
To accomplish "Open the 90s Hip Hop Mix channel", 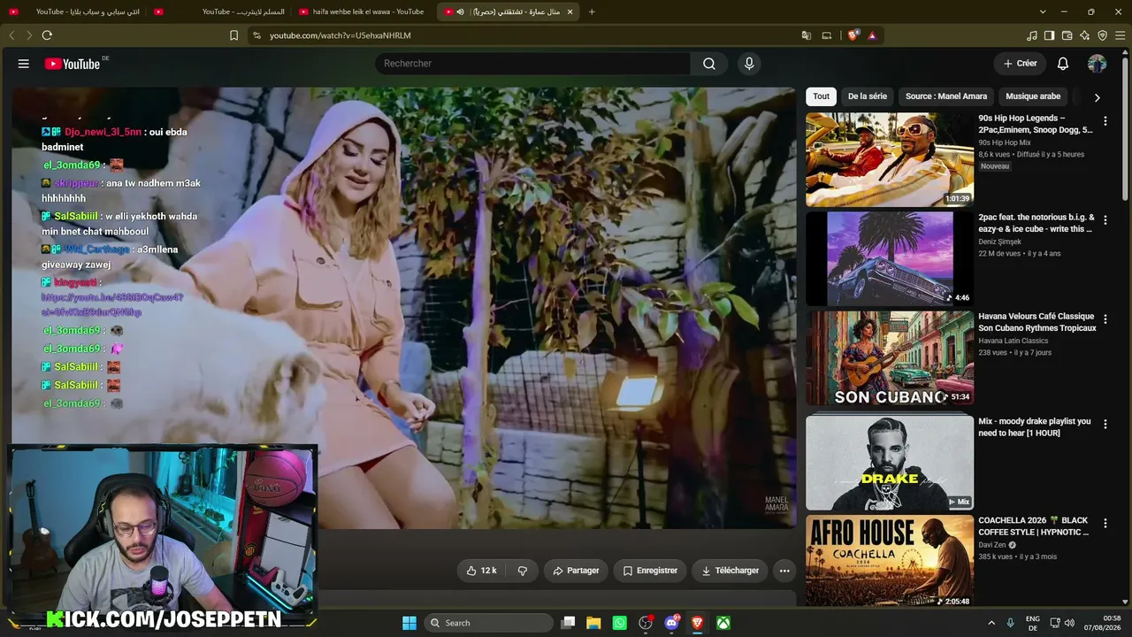I will click(x=1004, y=142).
